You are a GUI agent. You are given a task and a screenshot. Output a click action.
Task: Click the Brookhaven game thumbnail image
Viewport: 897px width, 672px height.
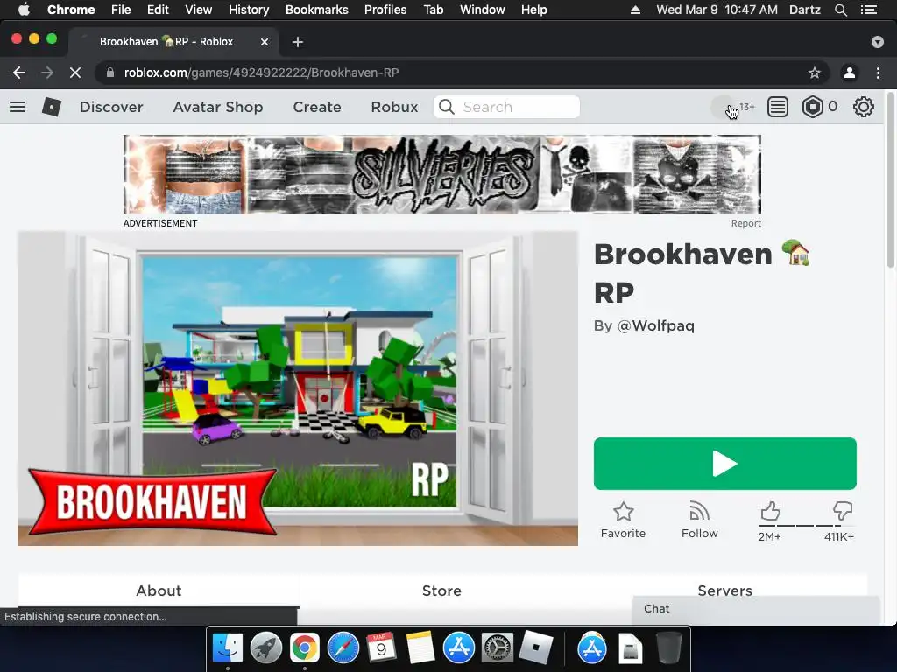pos(298,388)
